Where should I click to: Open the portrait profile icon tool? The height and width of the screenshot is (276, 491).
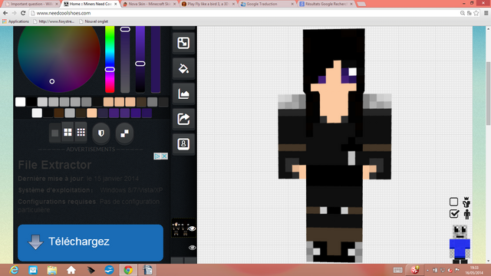coord(183,144)
